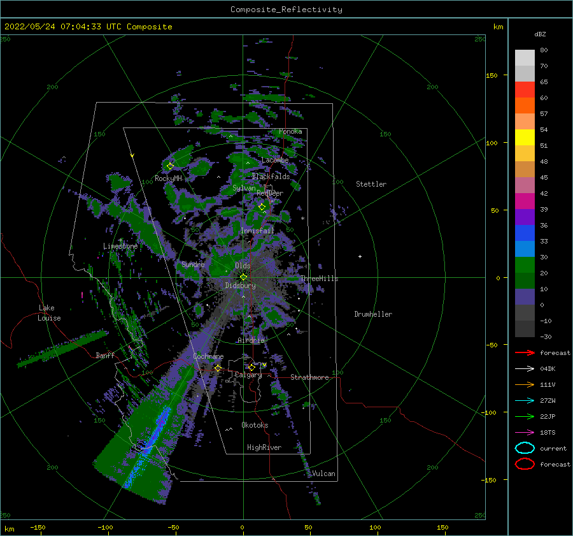Click the Ponoka town label

[x=290, y=131]
